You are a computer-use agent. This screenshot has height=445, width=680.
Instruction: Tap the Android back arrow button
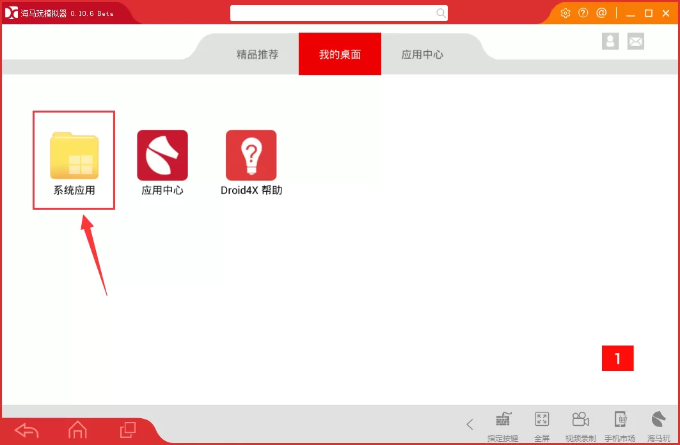pos(27,431)
